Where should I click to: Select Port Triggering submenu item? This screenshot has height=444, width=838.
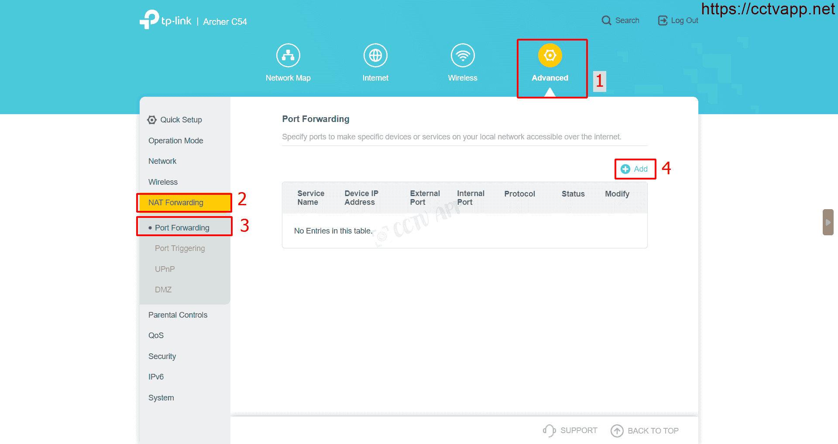point(180,248)
